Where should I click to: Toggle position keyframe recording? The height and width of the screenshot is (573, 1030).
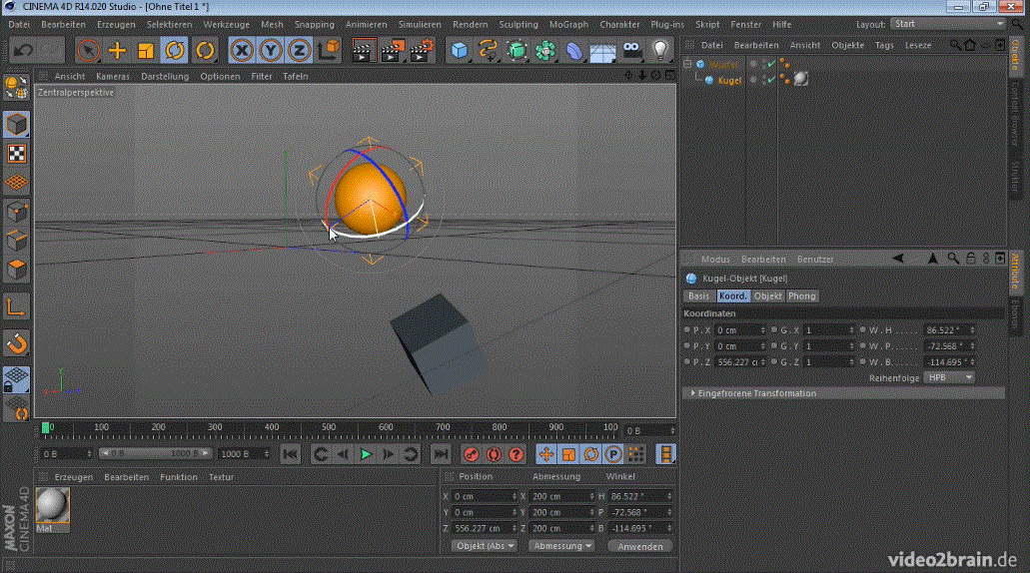(545, 454)
